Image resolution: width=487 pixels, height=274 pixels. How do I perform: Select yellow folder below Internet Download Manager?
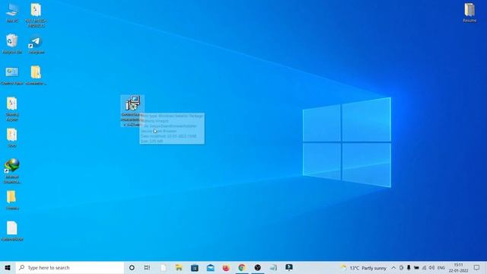click(12, 200)
